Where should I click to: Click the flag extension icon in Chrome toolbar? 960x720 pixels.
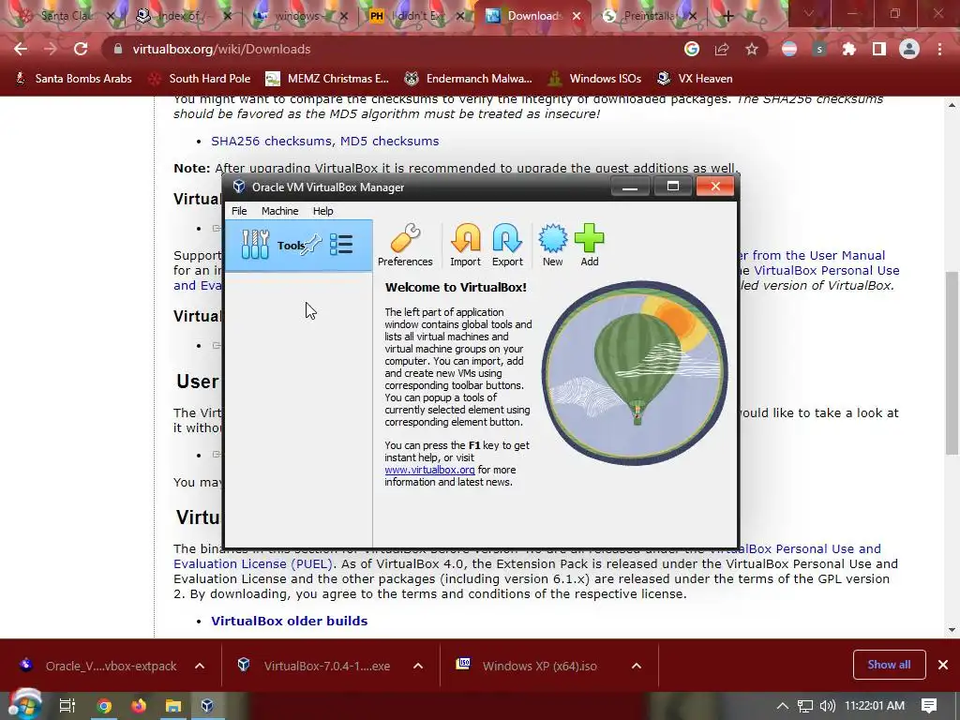[x=789, y=49]
